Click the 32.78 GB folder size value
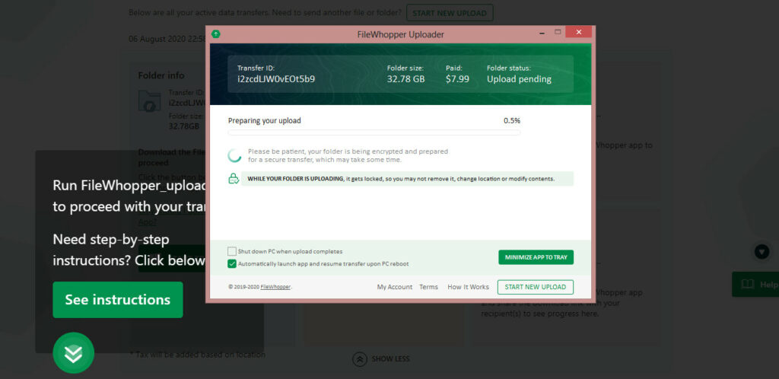 click(x=406, y=78)
